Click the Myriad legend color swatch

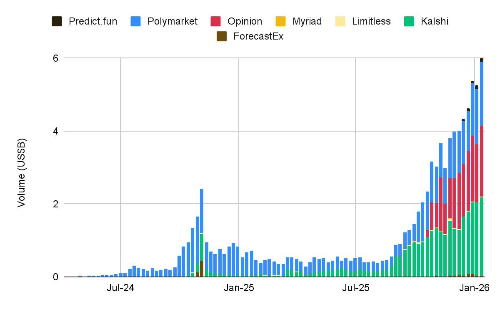[x=281, y=21]
